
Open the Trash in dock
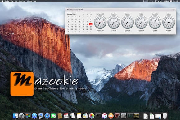coord(165,116)
